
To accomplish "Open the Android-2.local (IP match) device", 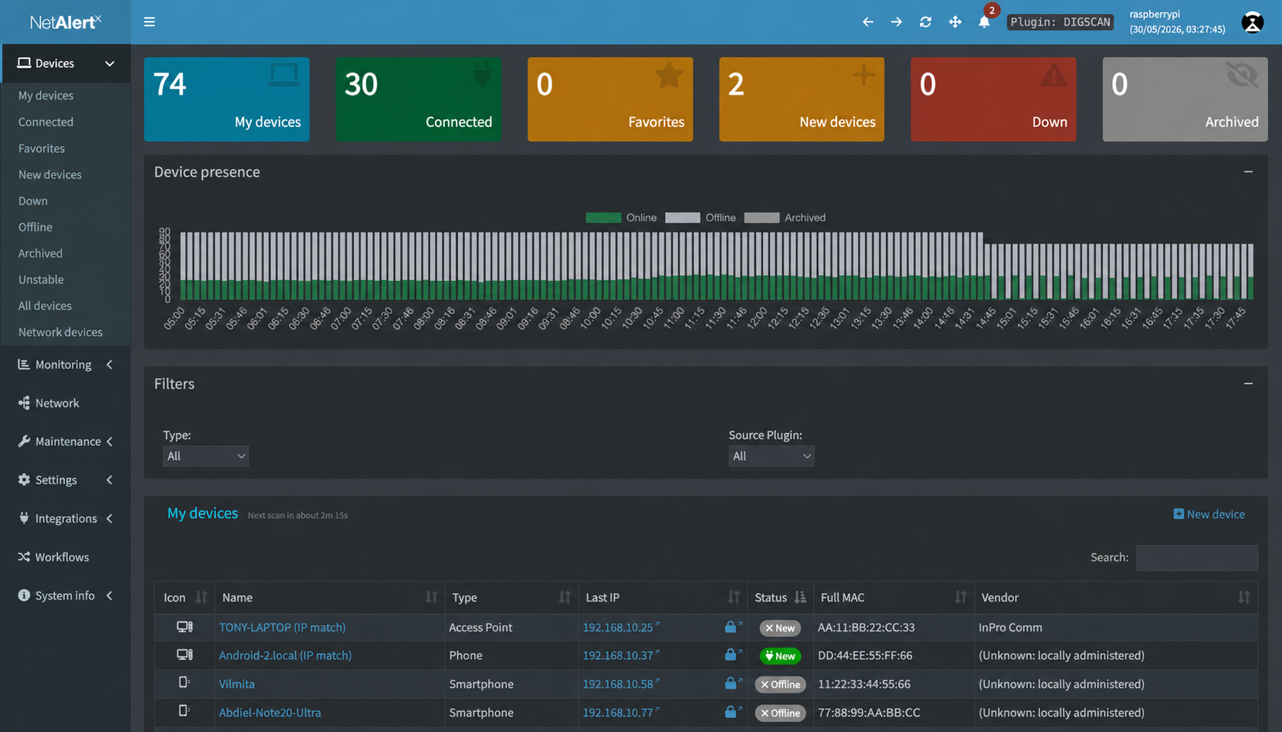I will [285, 655].
